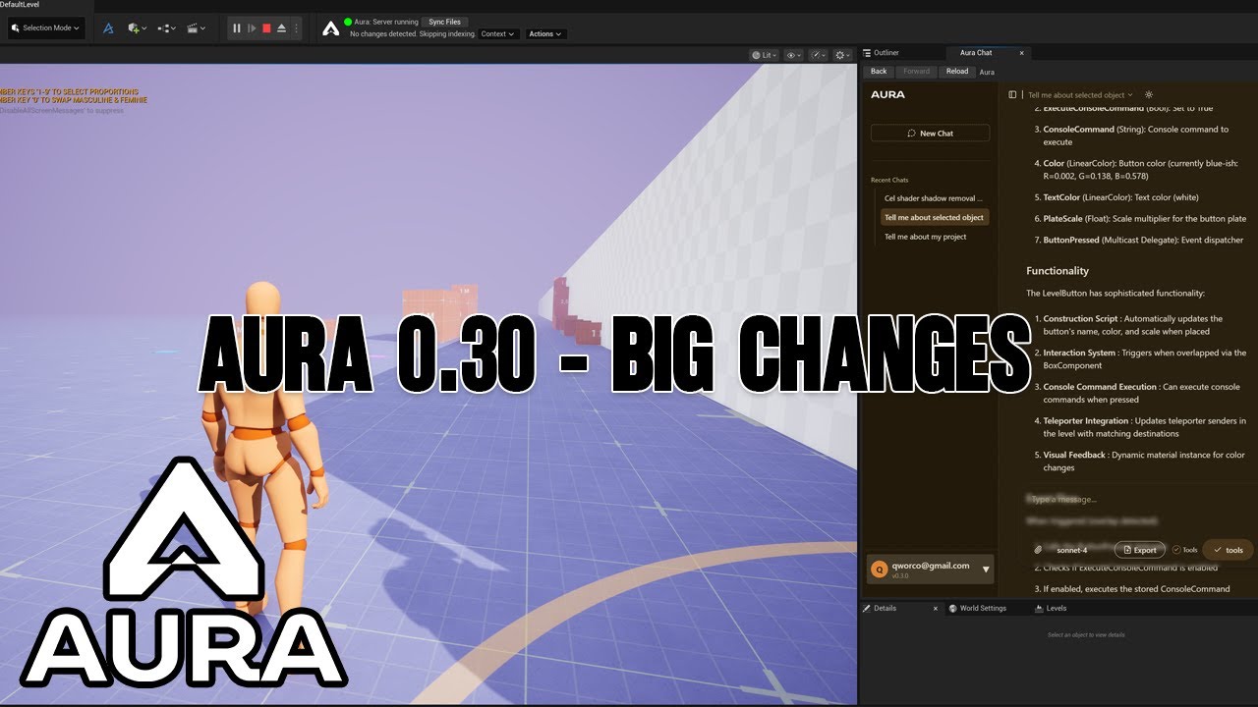This screenshot has width=1258, height=707.
Task: Open 'Cel shader shadow removal' recent chat
Action: tap(934, 198)
